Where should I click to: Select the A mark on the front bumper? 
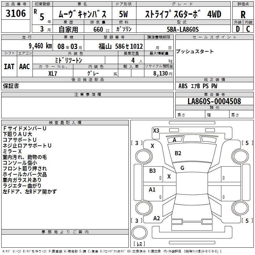click(174, 140)
